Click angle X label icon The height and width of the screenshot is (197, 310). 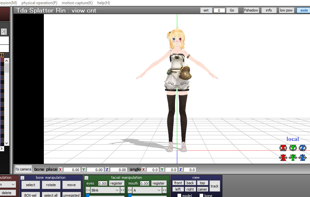[x=144, y=169]
